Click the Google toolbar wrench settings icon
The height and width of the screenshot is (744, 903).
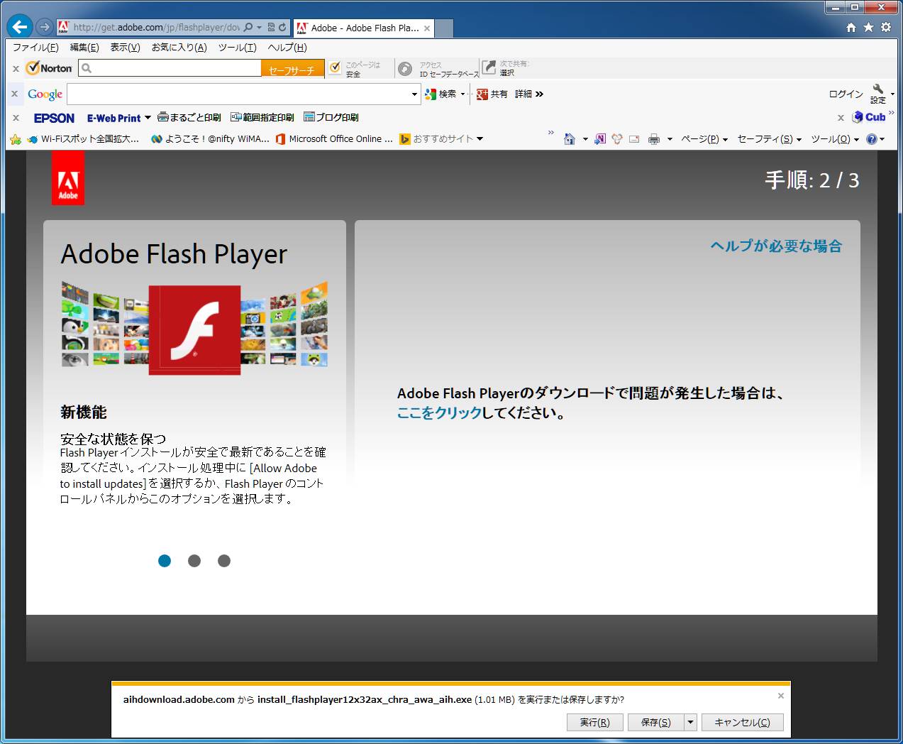pyautogui.click(x=879, y=89)
